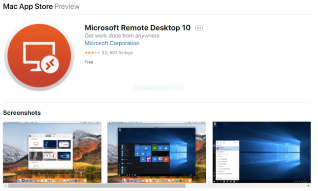Open the first screenshot with connection thumbnails

52,152
